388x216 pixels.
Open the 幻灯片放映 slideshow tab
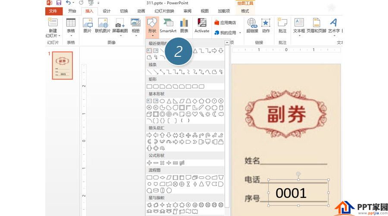click(164, 11)
